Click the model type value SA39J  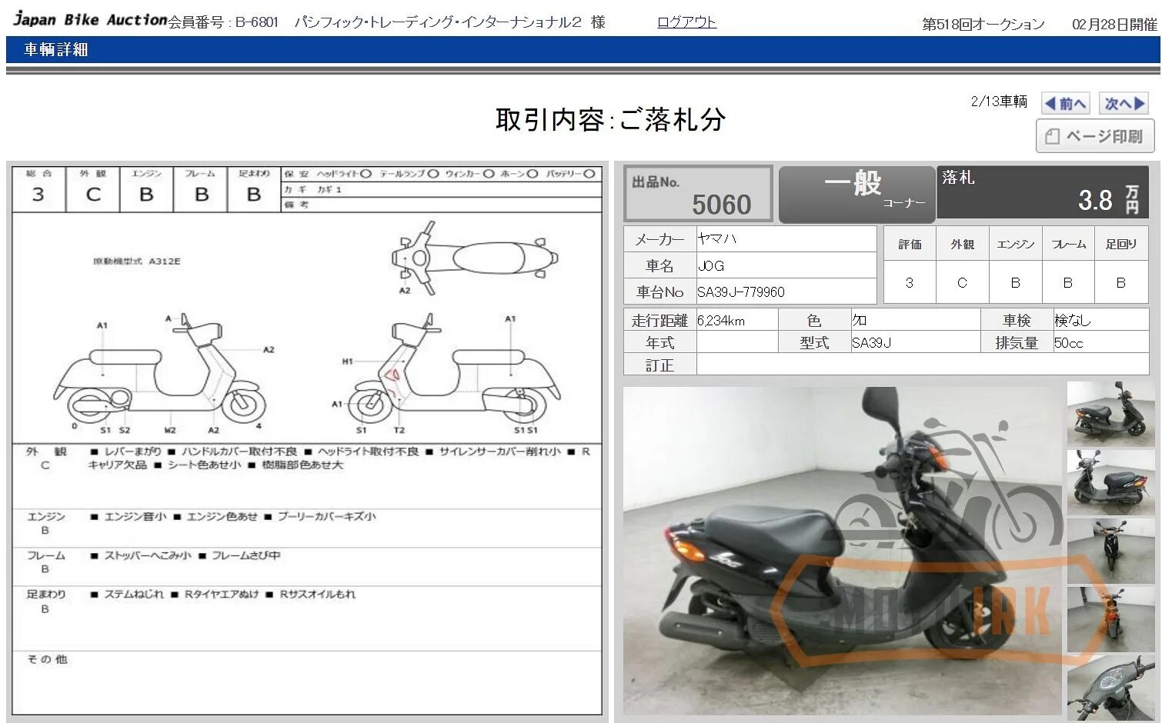(x=871, y=343)
